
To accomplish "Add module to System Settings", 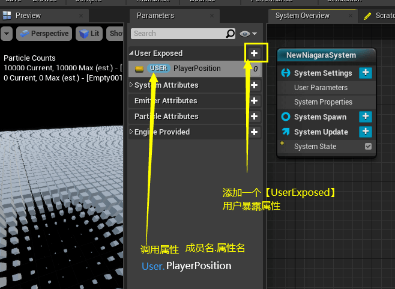I will click(x=366, y=73).
